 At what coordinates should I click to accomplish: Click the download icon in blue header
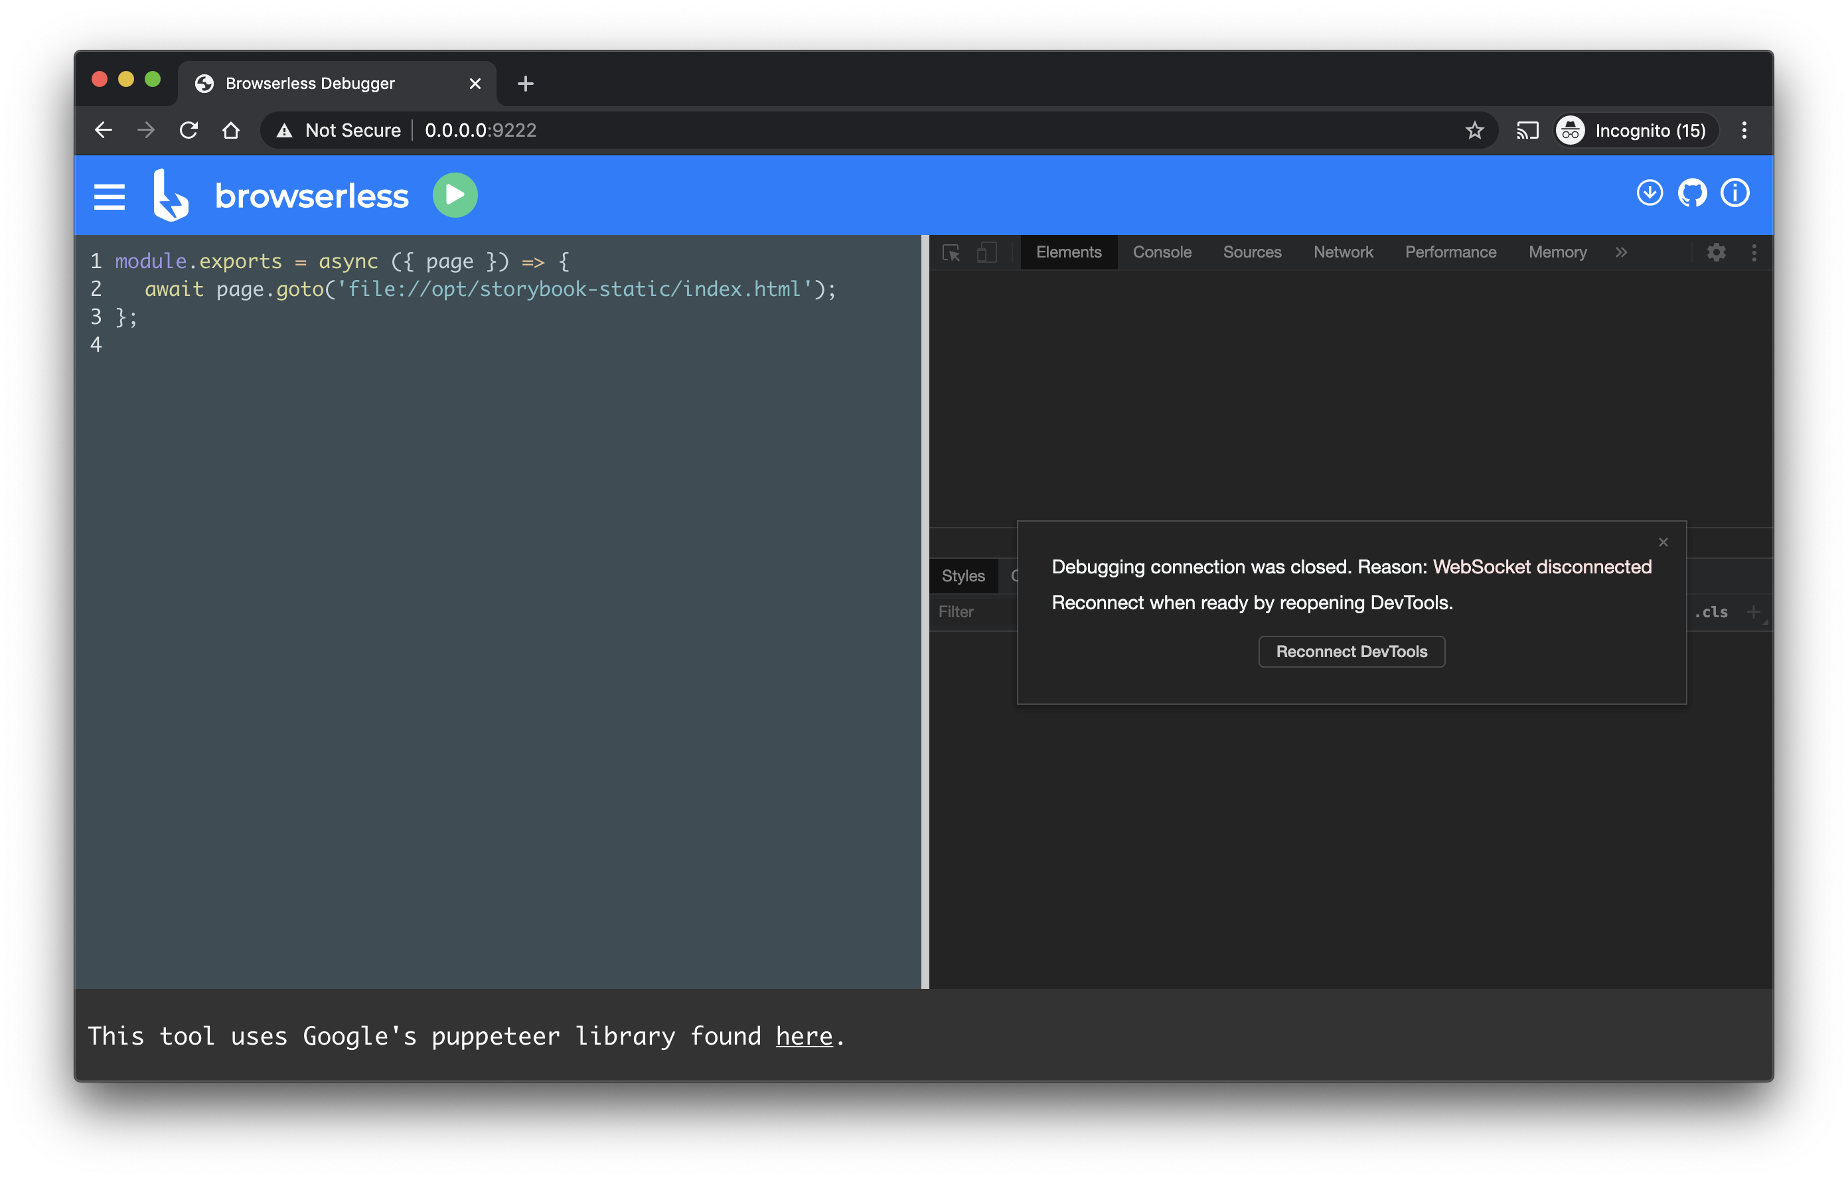click(x=1650, y=192)
